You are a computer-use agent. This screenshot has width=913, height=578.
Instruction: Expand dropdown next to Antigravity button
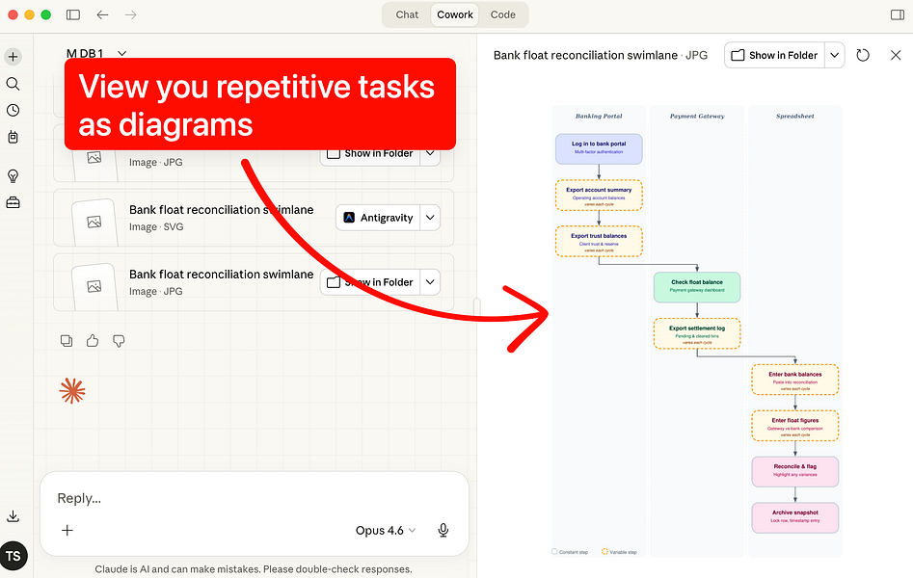click(430, 218)
